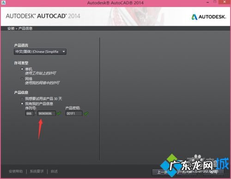Click the green checkmark beside the serial number
Image resolution: width=231 pixels, height=179 pixels.
coord(59,113)
